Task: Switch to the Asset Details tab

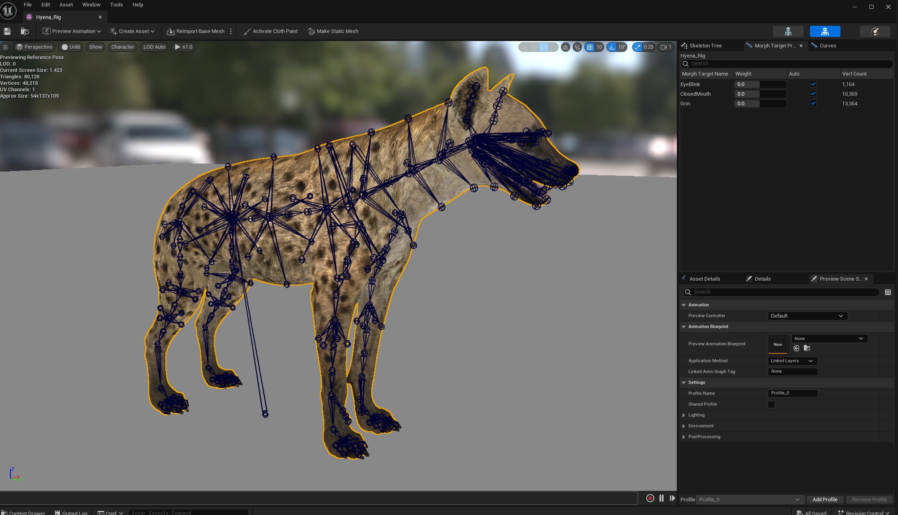Action: coord(705,279)
